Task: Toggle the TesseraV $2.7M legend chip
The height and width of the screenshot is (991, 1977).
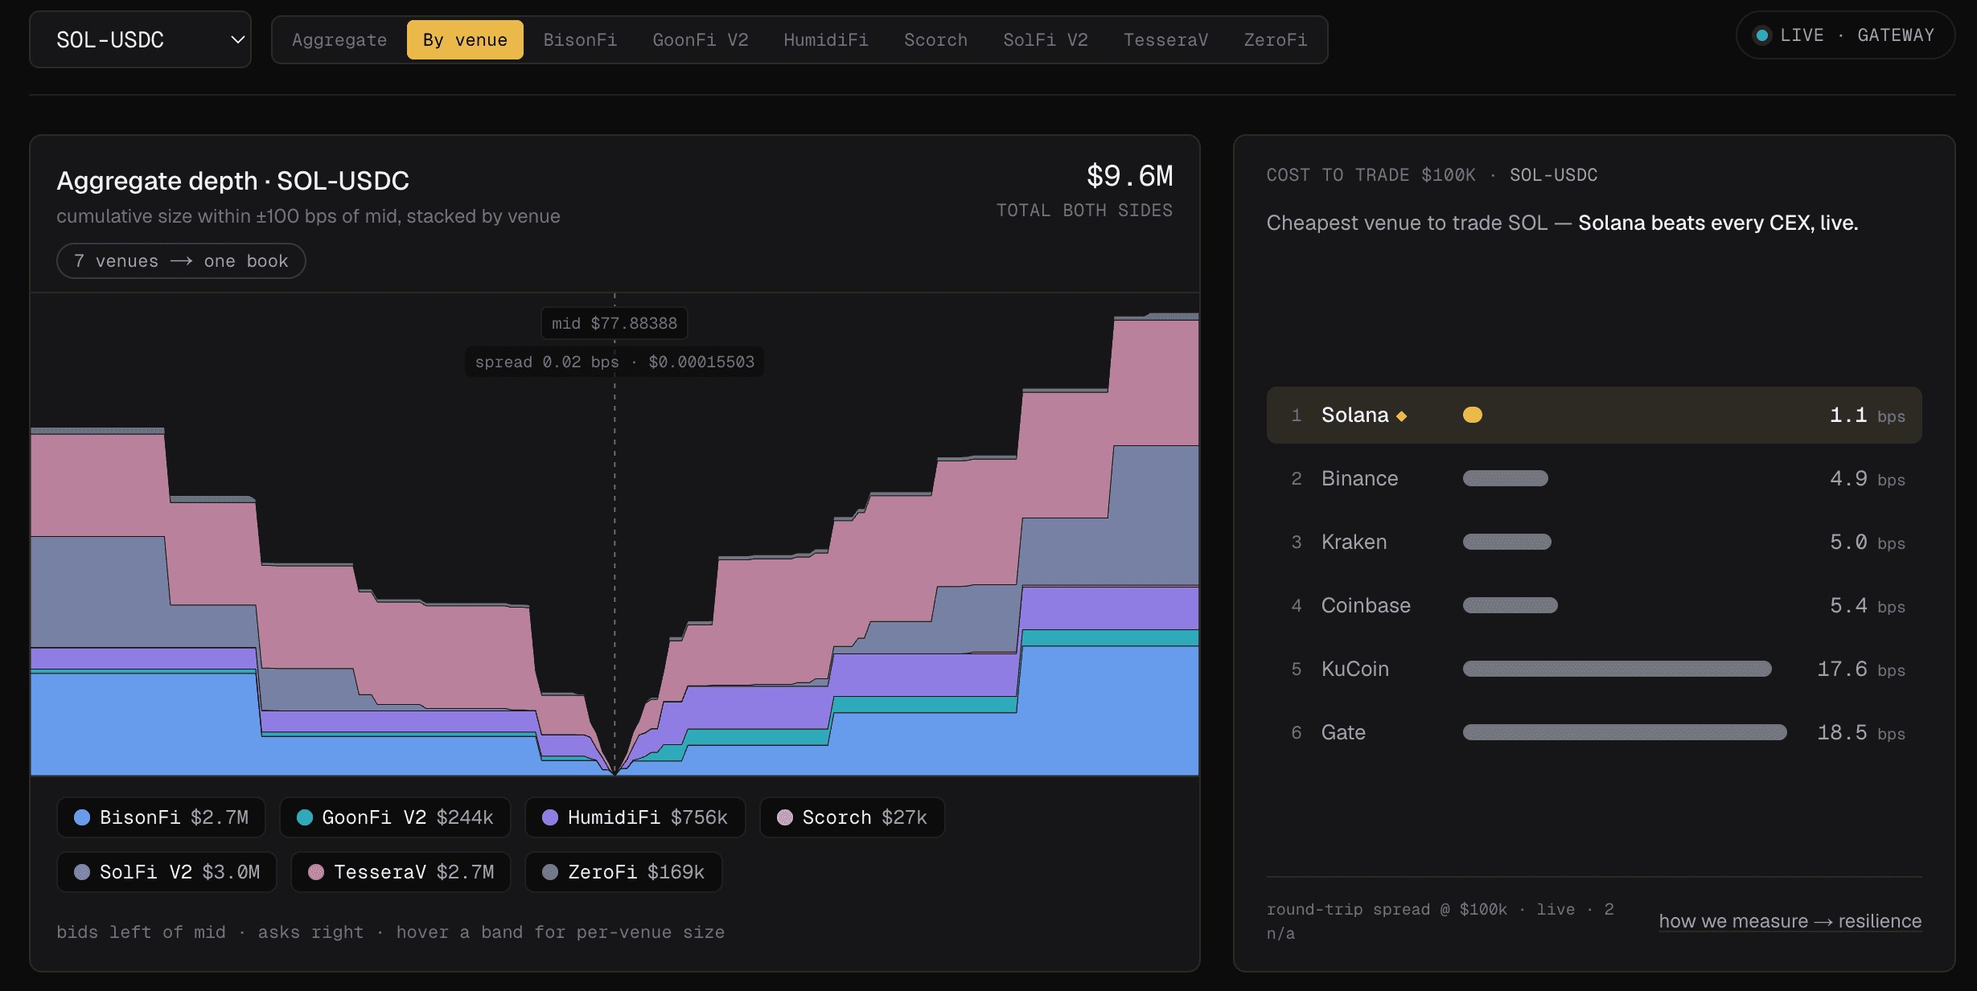Action: [x=401, y=872]
